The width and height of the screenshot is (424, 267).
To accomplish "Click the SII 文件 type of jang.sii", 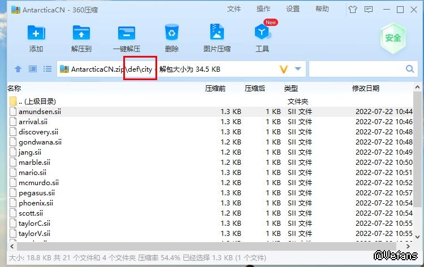I will (x=300, y=152).
